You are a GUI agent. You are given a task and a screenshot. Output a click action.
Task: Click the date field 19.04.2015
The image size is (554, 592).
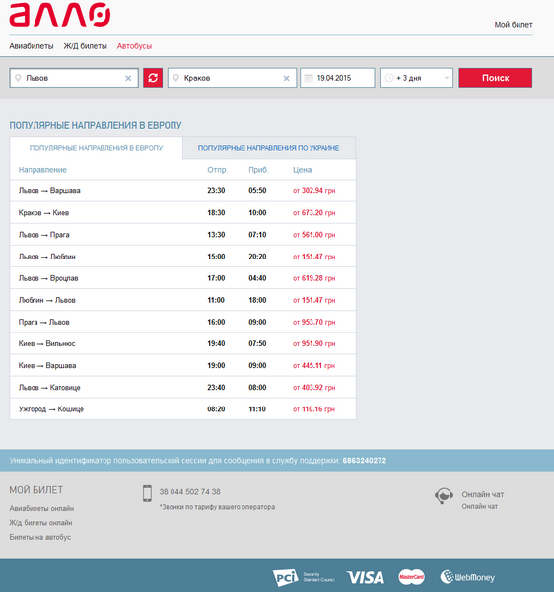[337, 78]
